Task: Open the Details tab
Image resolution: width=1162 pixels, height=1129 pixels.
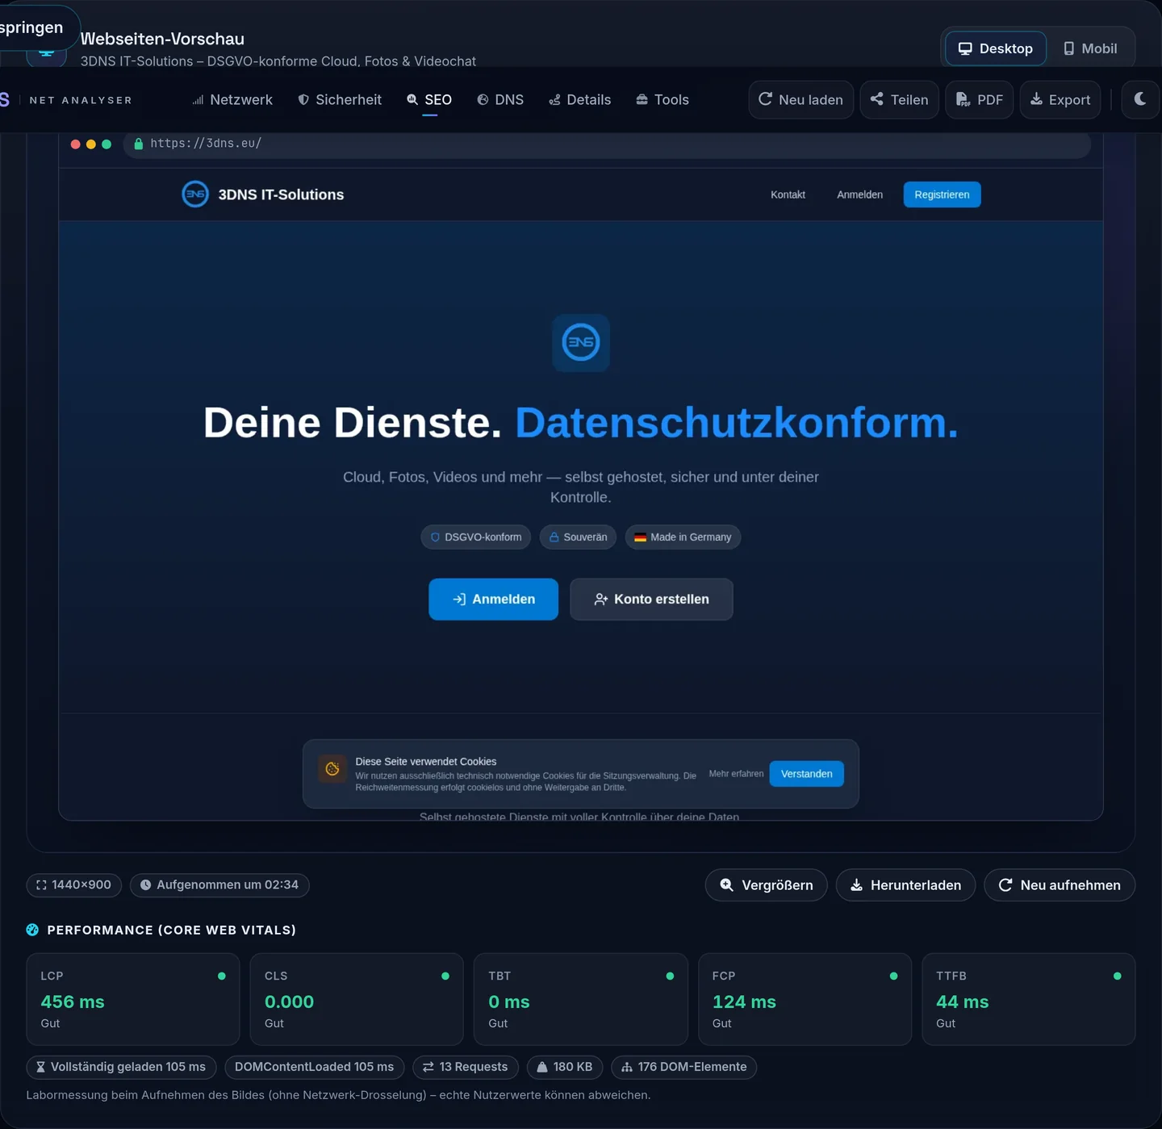Action: pyautogui.click(x=580, y=100)
